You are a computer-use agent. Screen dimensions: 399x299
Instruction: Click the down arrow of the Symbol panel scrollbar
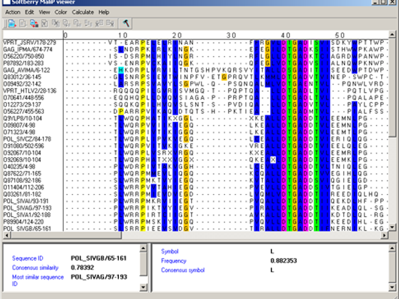(392, 287)
